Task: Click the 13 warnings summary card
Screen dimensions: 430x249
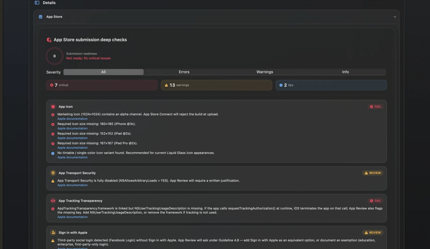Action: (x=216, y=85)
